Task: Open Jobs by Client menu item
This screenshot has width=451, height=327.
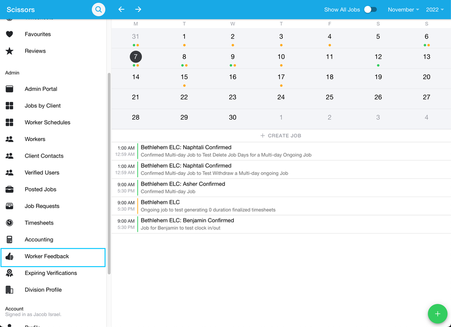Action: 53,105
